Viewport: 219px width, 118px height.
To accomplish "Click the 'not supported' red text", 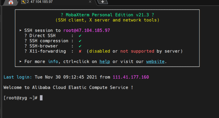I will [137, 51].
